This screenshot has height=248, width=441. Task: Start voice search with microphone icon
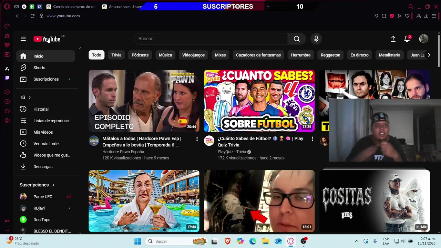316,39
